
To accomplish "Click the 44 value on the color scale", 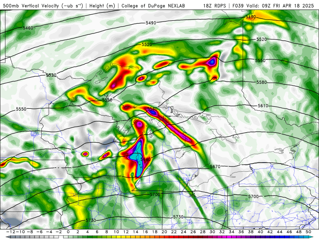I will click(x=280, y=232).
